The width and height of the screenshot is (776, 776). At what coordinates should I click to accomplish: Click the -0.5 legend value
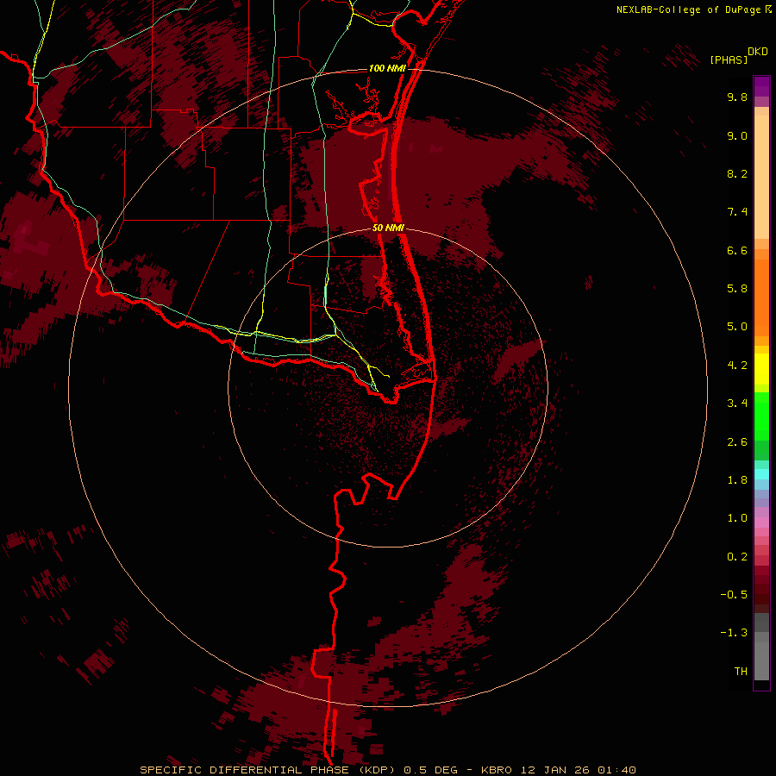click(x=734, y=595)
